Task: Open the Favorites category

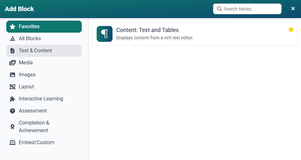Action: [x=44, y=27]
